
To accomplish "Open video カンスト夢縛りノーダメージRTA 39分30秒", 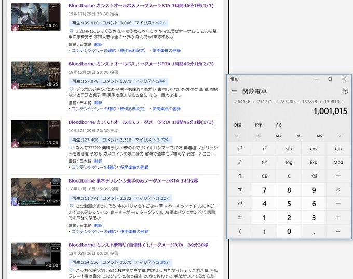I will click(138, 245).
